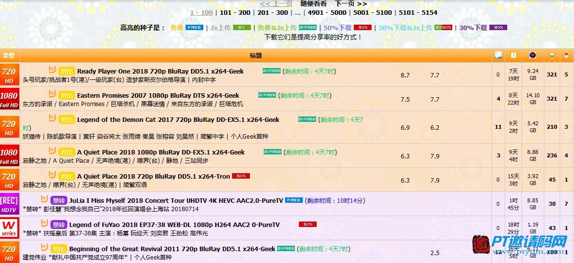This screenshot has height=263, width=574.
Task: Go to next page via 下一页 link
Action: 351,3
